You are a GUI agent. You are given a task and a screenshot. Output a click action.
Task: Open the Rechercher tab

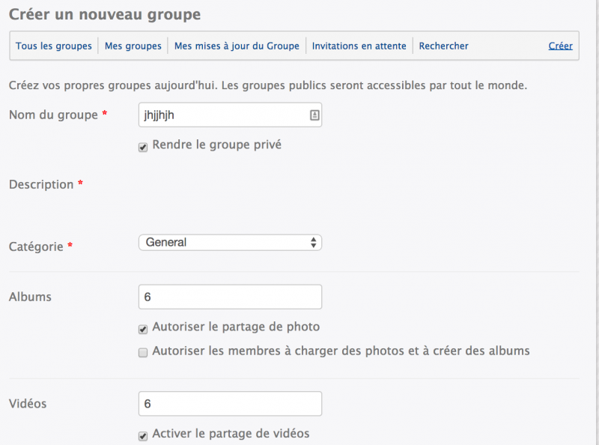pos(443,46)
